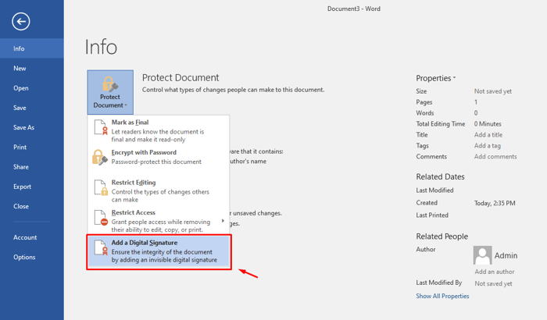
Task: Click the Add a title field
Action: point(488,134)
